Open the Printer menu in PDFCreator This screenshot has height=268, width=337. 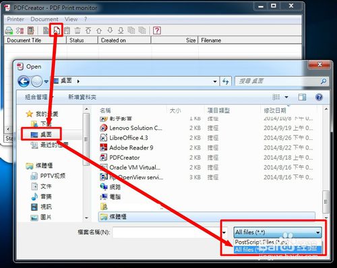(x=16, y=20)
